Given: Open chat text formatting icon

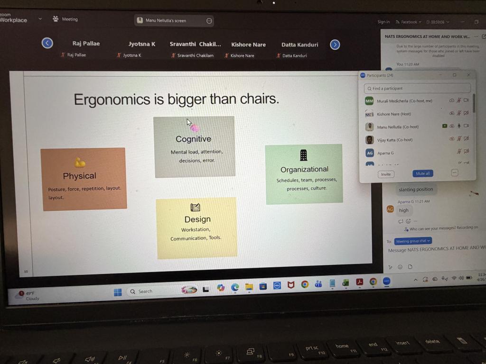Looking at the screenshot, I should tap(390, 267).
